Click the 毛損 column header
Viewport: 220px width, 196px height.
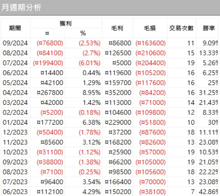pyautogui.click(x=150, y=28)
